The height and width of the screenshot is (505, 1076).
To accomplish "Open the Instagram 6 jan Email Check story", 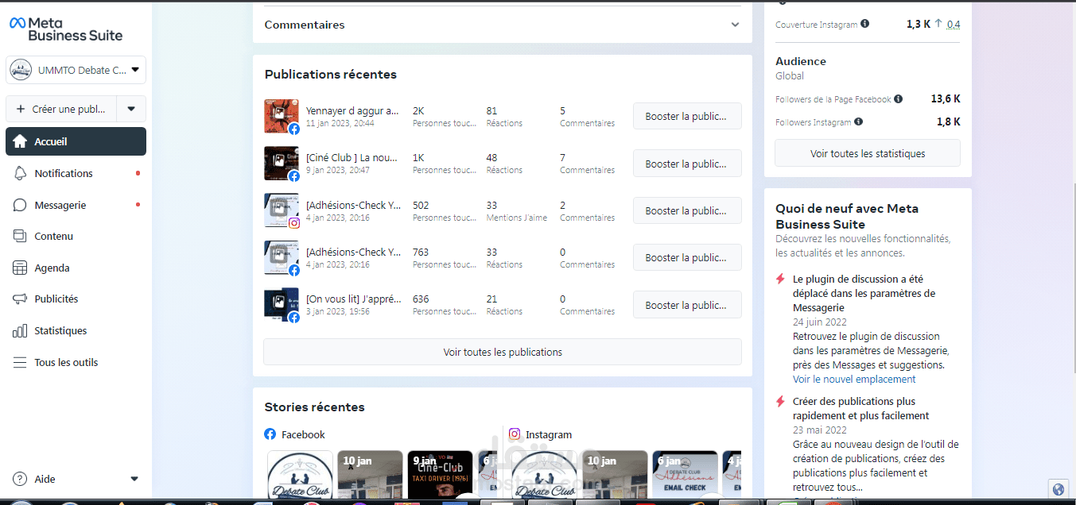I will pos(685,474).
